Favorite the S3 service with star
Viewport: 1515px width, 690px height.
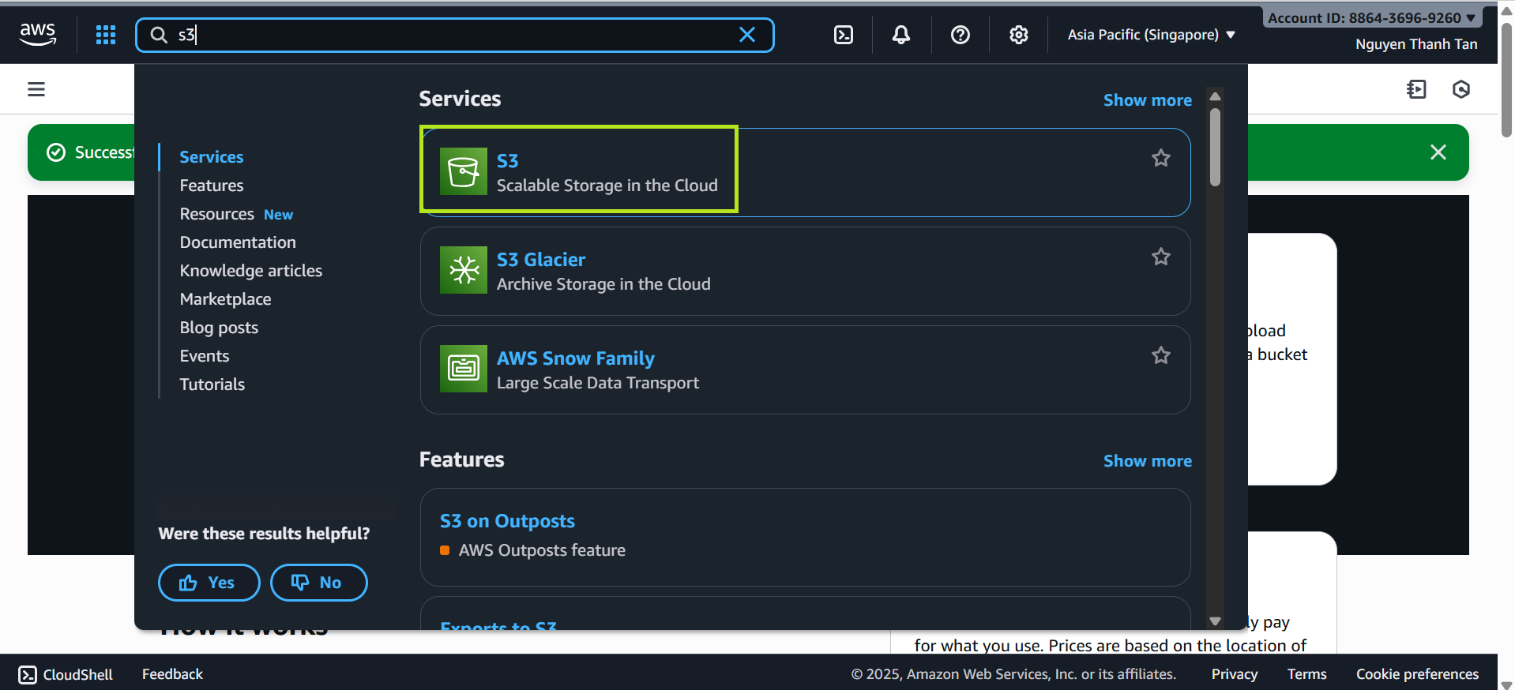pos(1160,158)
